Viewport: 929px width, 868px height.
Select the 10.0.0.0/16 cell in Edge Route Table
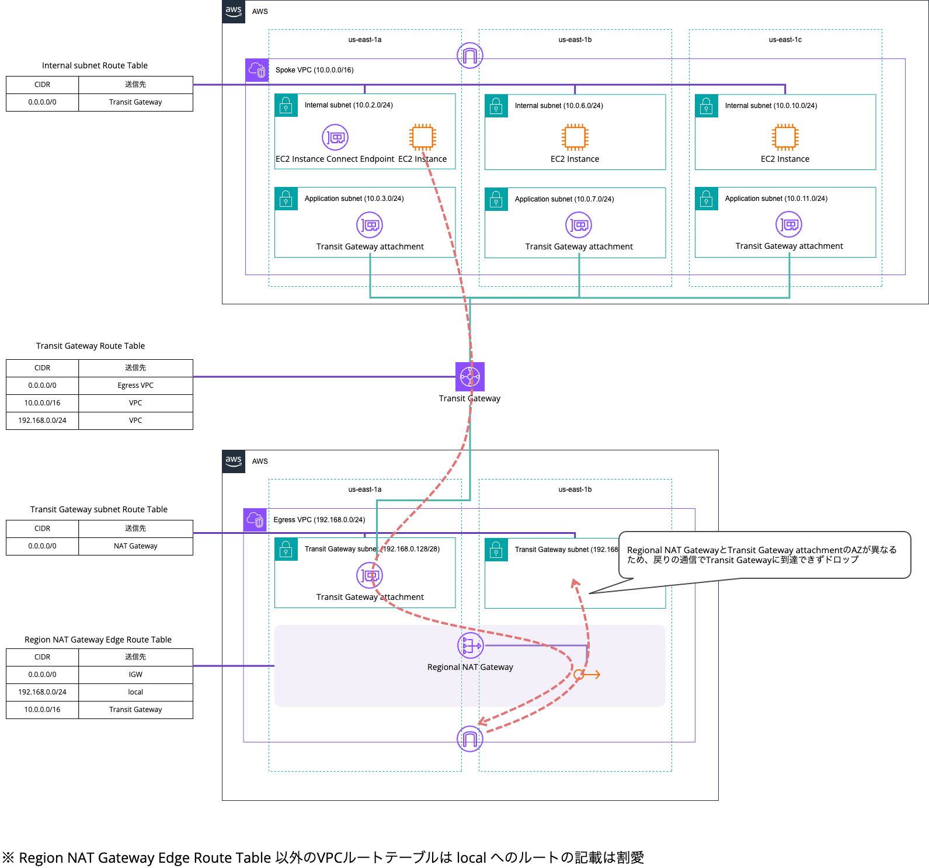42,710
